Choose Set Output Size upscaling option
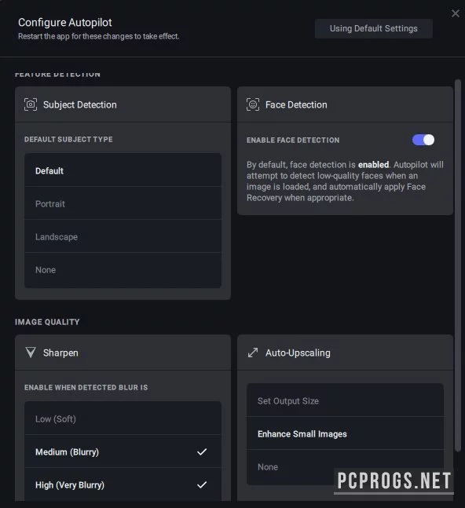This screenshot has height=508, width=465. coord(345,400)
